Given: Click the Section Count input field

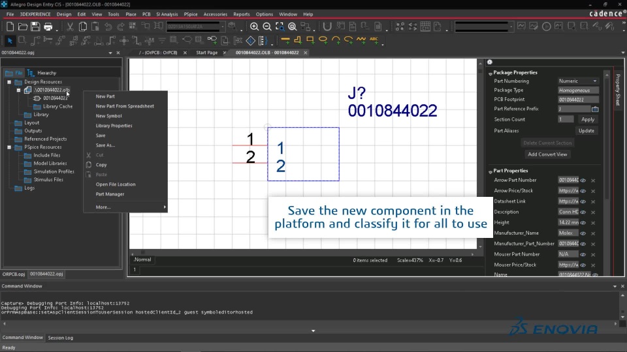Looking at the screenshot, I should click(566, 119).
